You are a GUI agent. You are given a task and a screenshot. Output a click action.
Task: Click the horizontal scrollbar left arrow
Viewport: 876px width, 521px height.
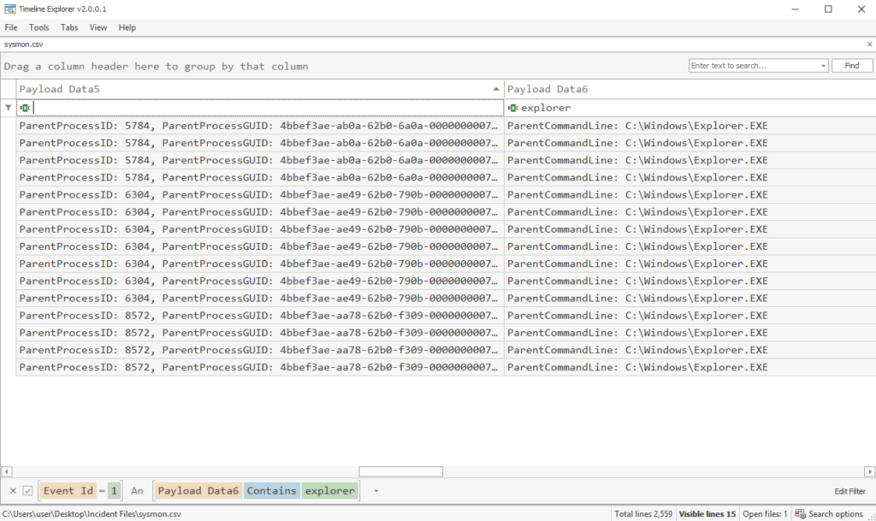coord(7,472)
